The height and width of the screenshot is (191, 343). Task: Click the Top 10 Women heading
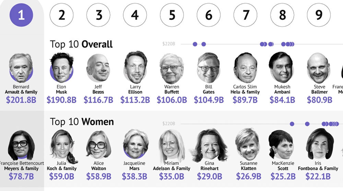82,122
